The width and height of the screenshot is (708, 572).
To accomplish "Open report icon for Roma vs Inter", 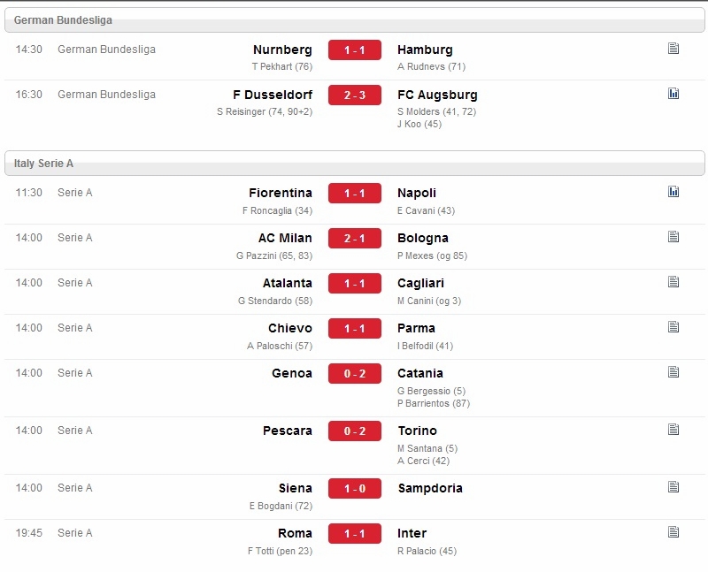I will [x=673, y=532].
